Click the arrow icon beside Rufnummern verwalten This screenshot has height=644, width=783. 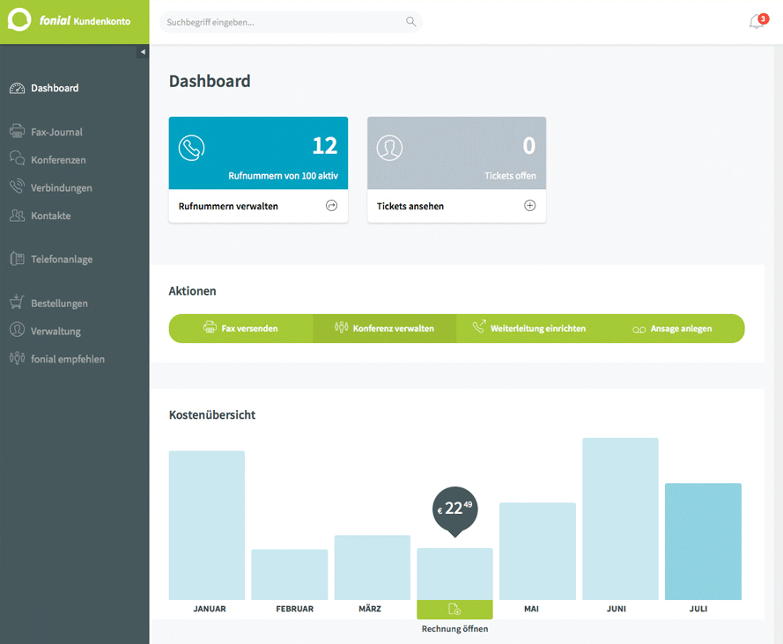pos(331,206)
